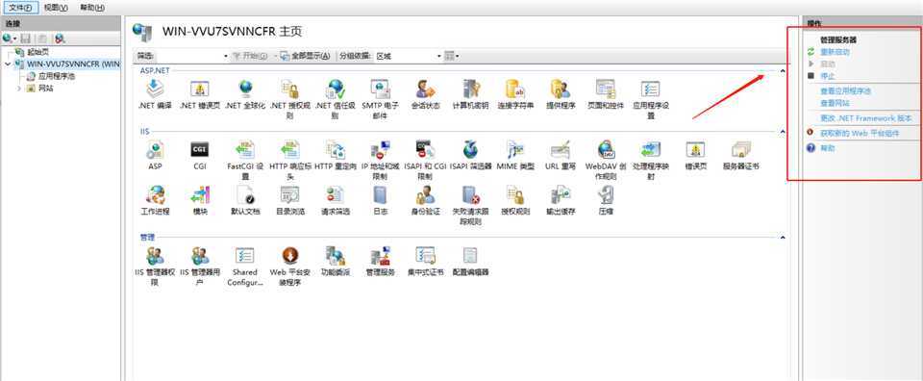This screenshot has width=923, height=381.
Task: Open the 连接字符串 feature
Action: click(515, 95)
